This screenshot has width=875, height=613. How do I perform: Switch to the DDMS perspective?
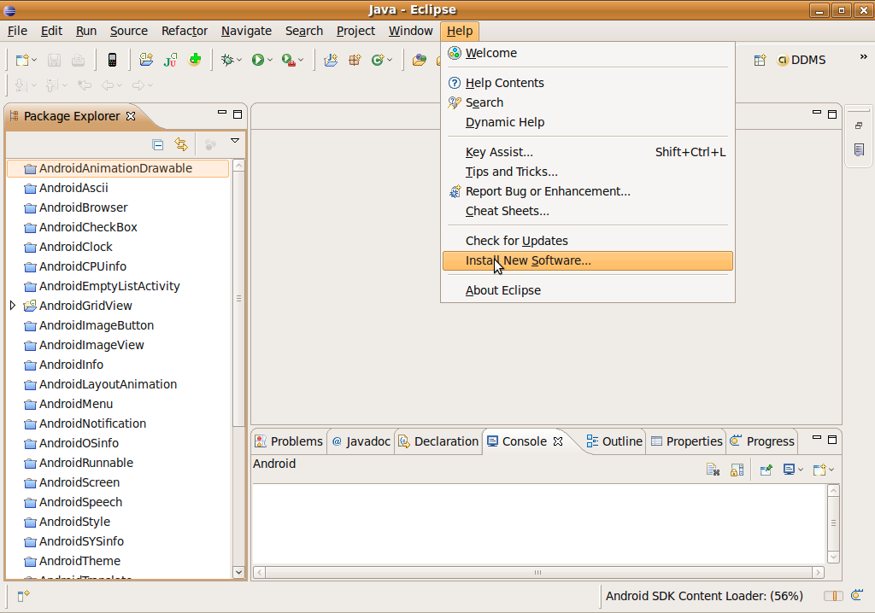(802, 60)
